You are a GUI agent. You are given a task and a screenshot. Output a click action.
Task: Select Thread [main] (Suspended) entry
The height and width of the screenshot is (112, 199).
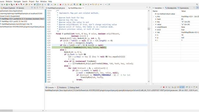tap(10, 16)
